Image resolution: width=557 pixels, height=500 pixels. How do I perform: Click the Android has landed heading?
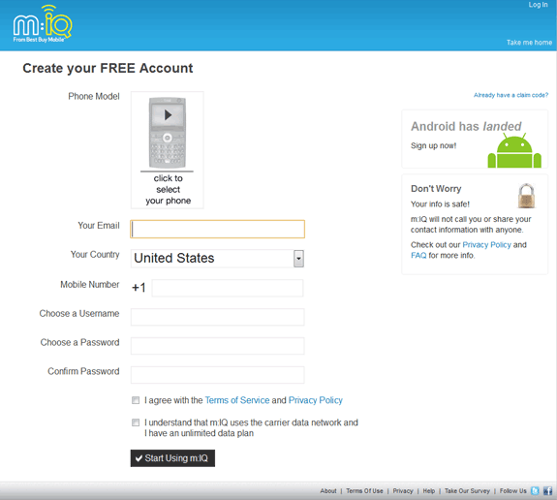coord(466,127)
